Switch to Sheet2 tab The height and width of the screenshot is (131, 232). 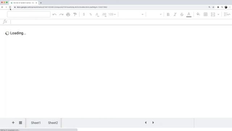[53, 123]
